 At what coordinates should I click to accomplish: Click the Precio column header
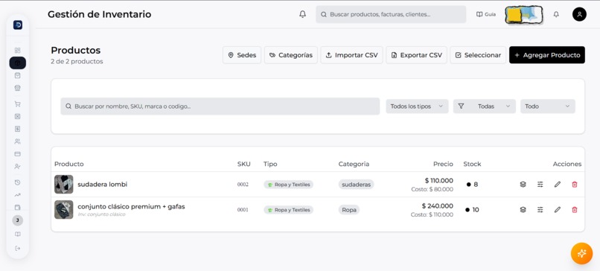tap(443, 164)
